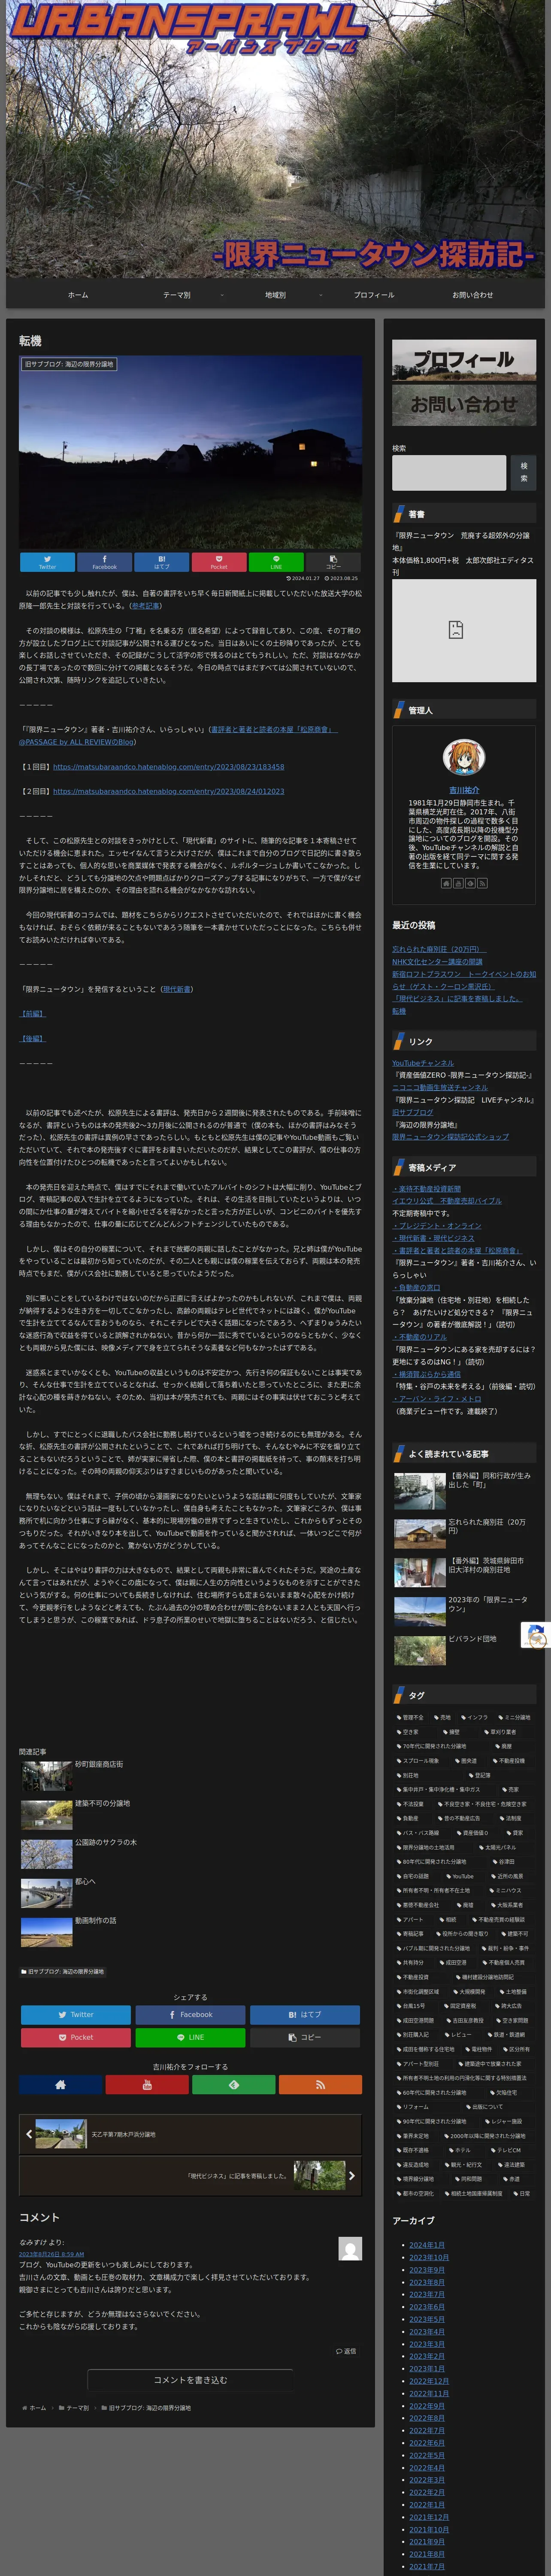Open related post 公園跡のサクラの木
The height and width of the screenshot is (2576, 551).
105,1842
